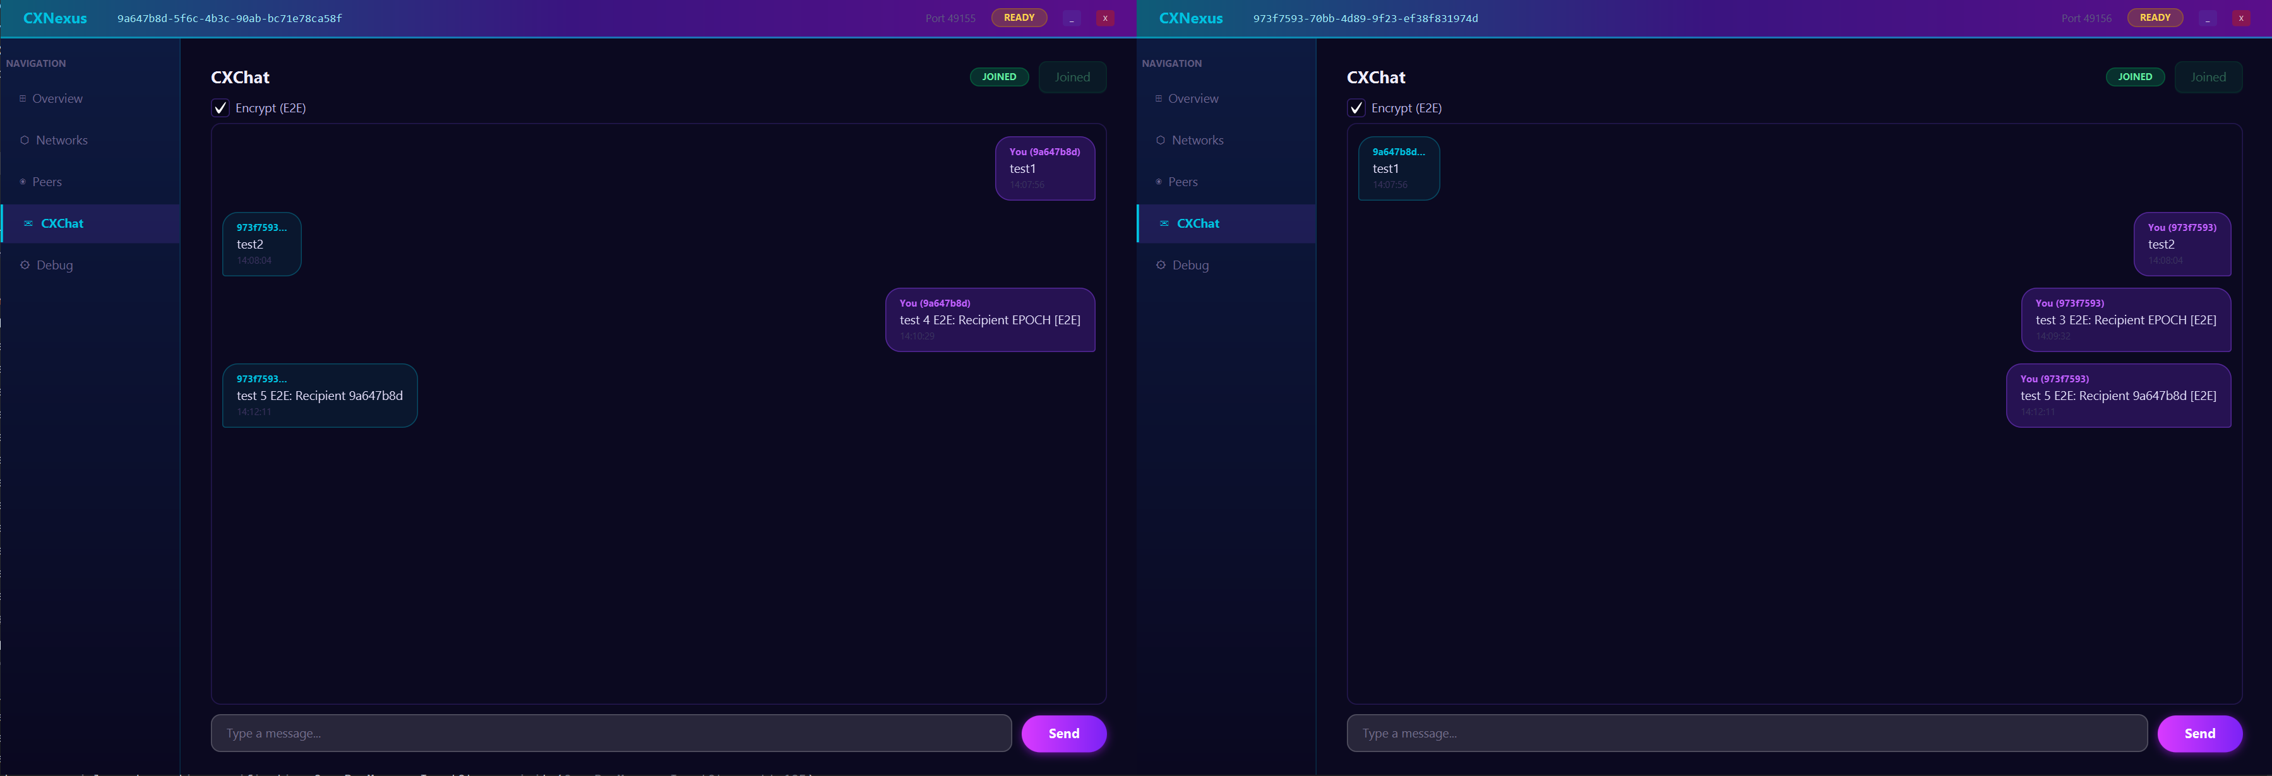
Task: Click node ID 973f7593-70bb in right title bar
Action: point(1365,18)
